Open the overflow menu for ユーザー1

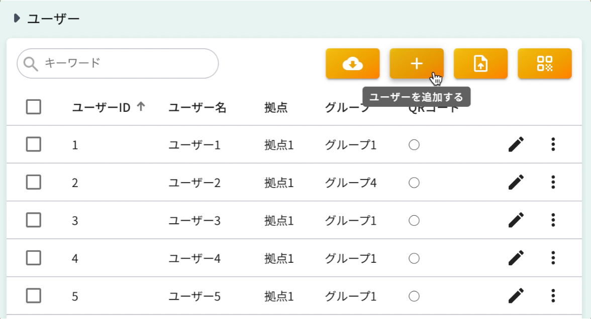(553, 144)
